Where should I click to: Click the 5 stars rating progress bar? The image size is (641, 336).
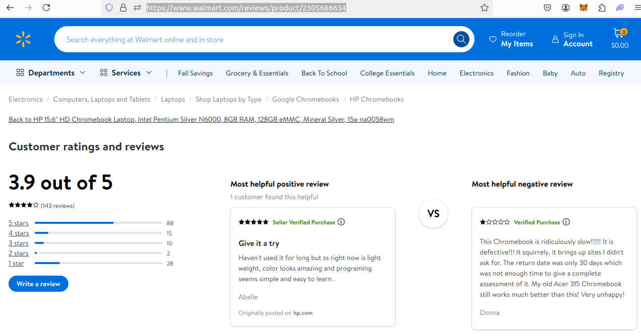click(99, 223)
